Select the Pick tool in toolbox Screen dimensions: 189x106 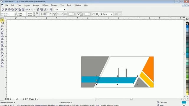click(x=2, y=20)
